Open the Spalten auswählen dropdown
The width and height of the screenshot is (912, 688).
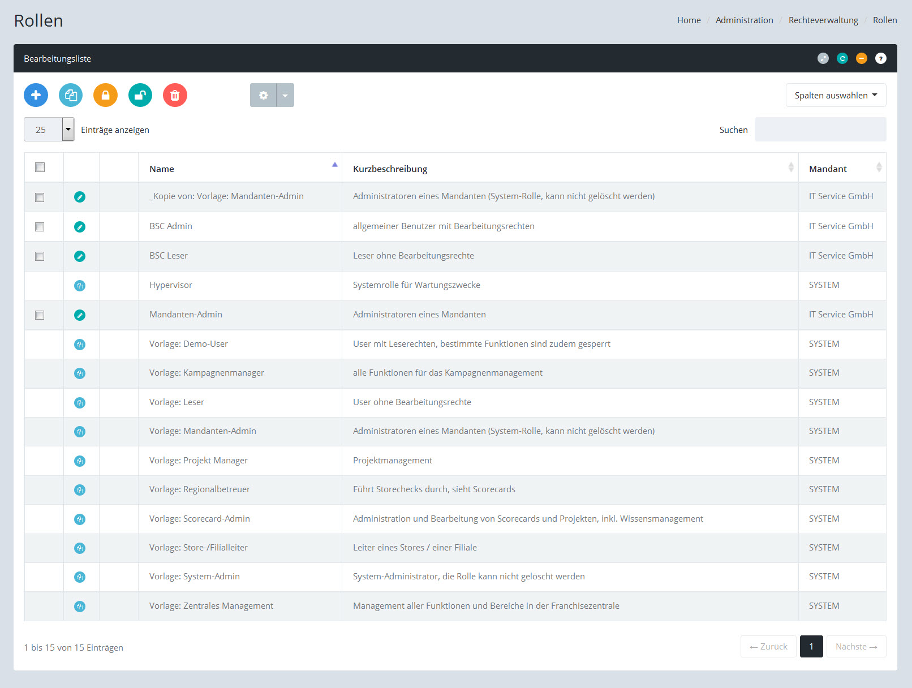point(836,95)
